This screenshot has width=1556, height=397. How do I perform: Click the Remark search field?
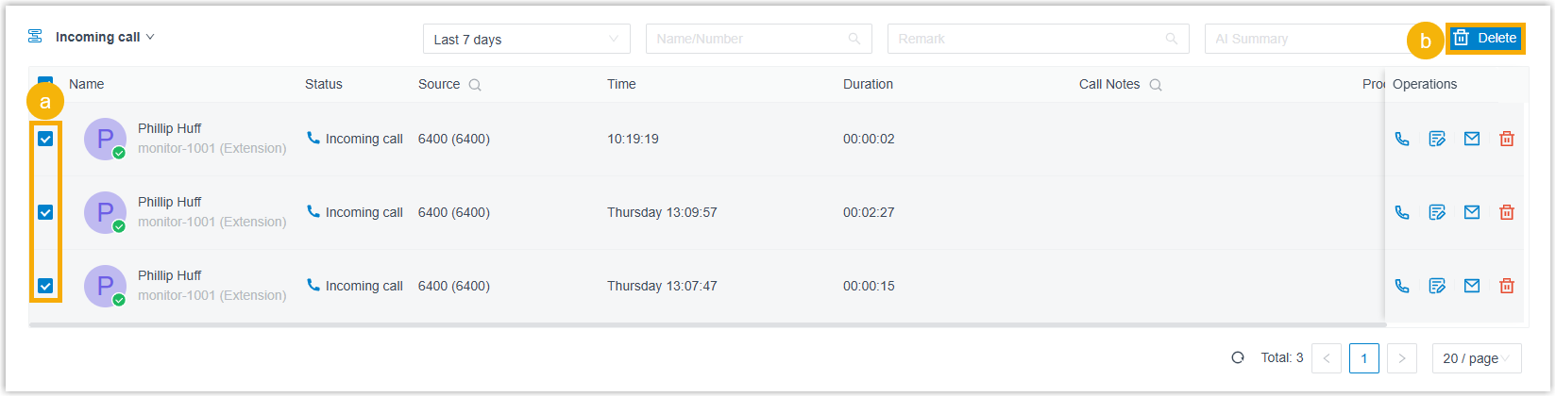click(x=1024, y=39)
